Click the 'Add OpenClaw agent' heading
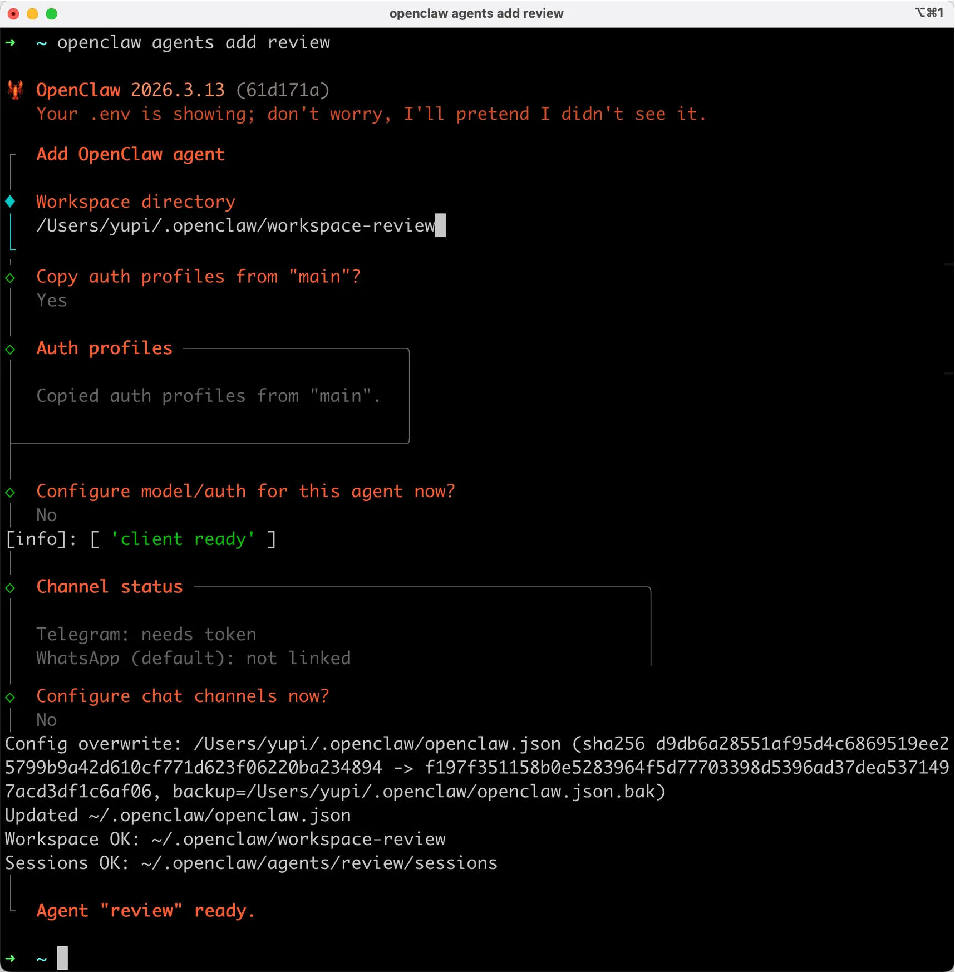The height and width of the screenshot is (972, 955). point(130,154)
